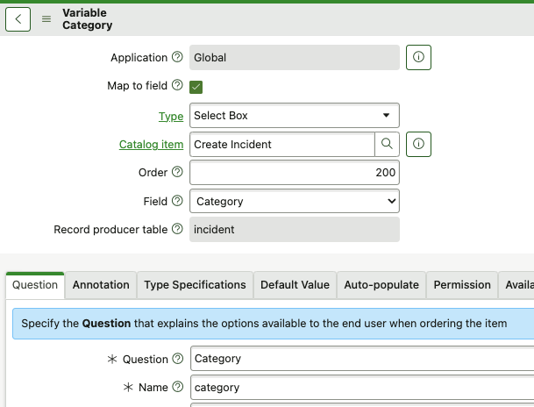Select the Default Value tab
This screenshot has width=534, height=407.
pyautogui.click(x=295, y=285)
